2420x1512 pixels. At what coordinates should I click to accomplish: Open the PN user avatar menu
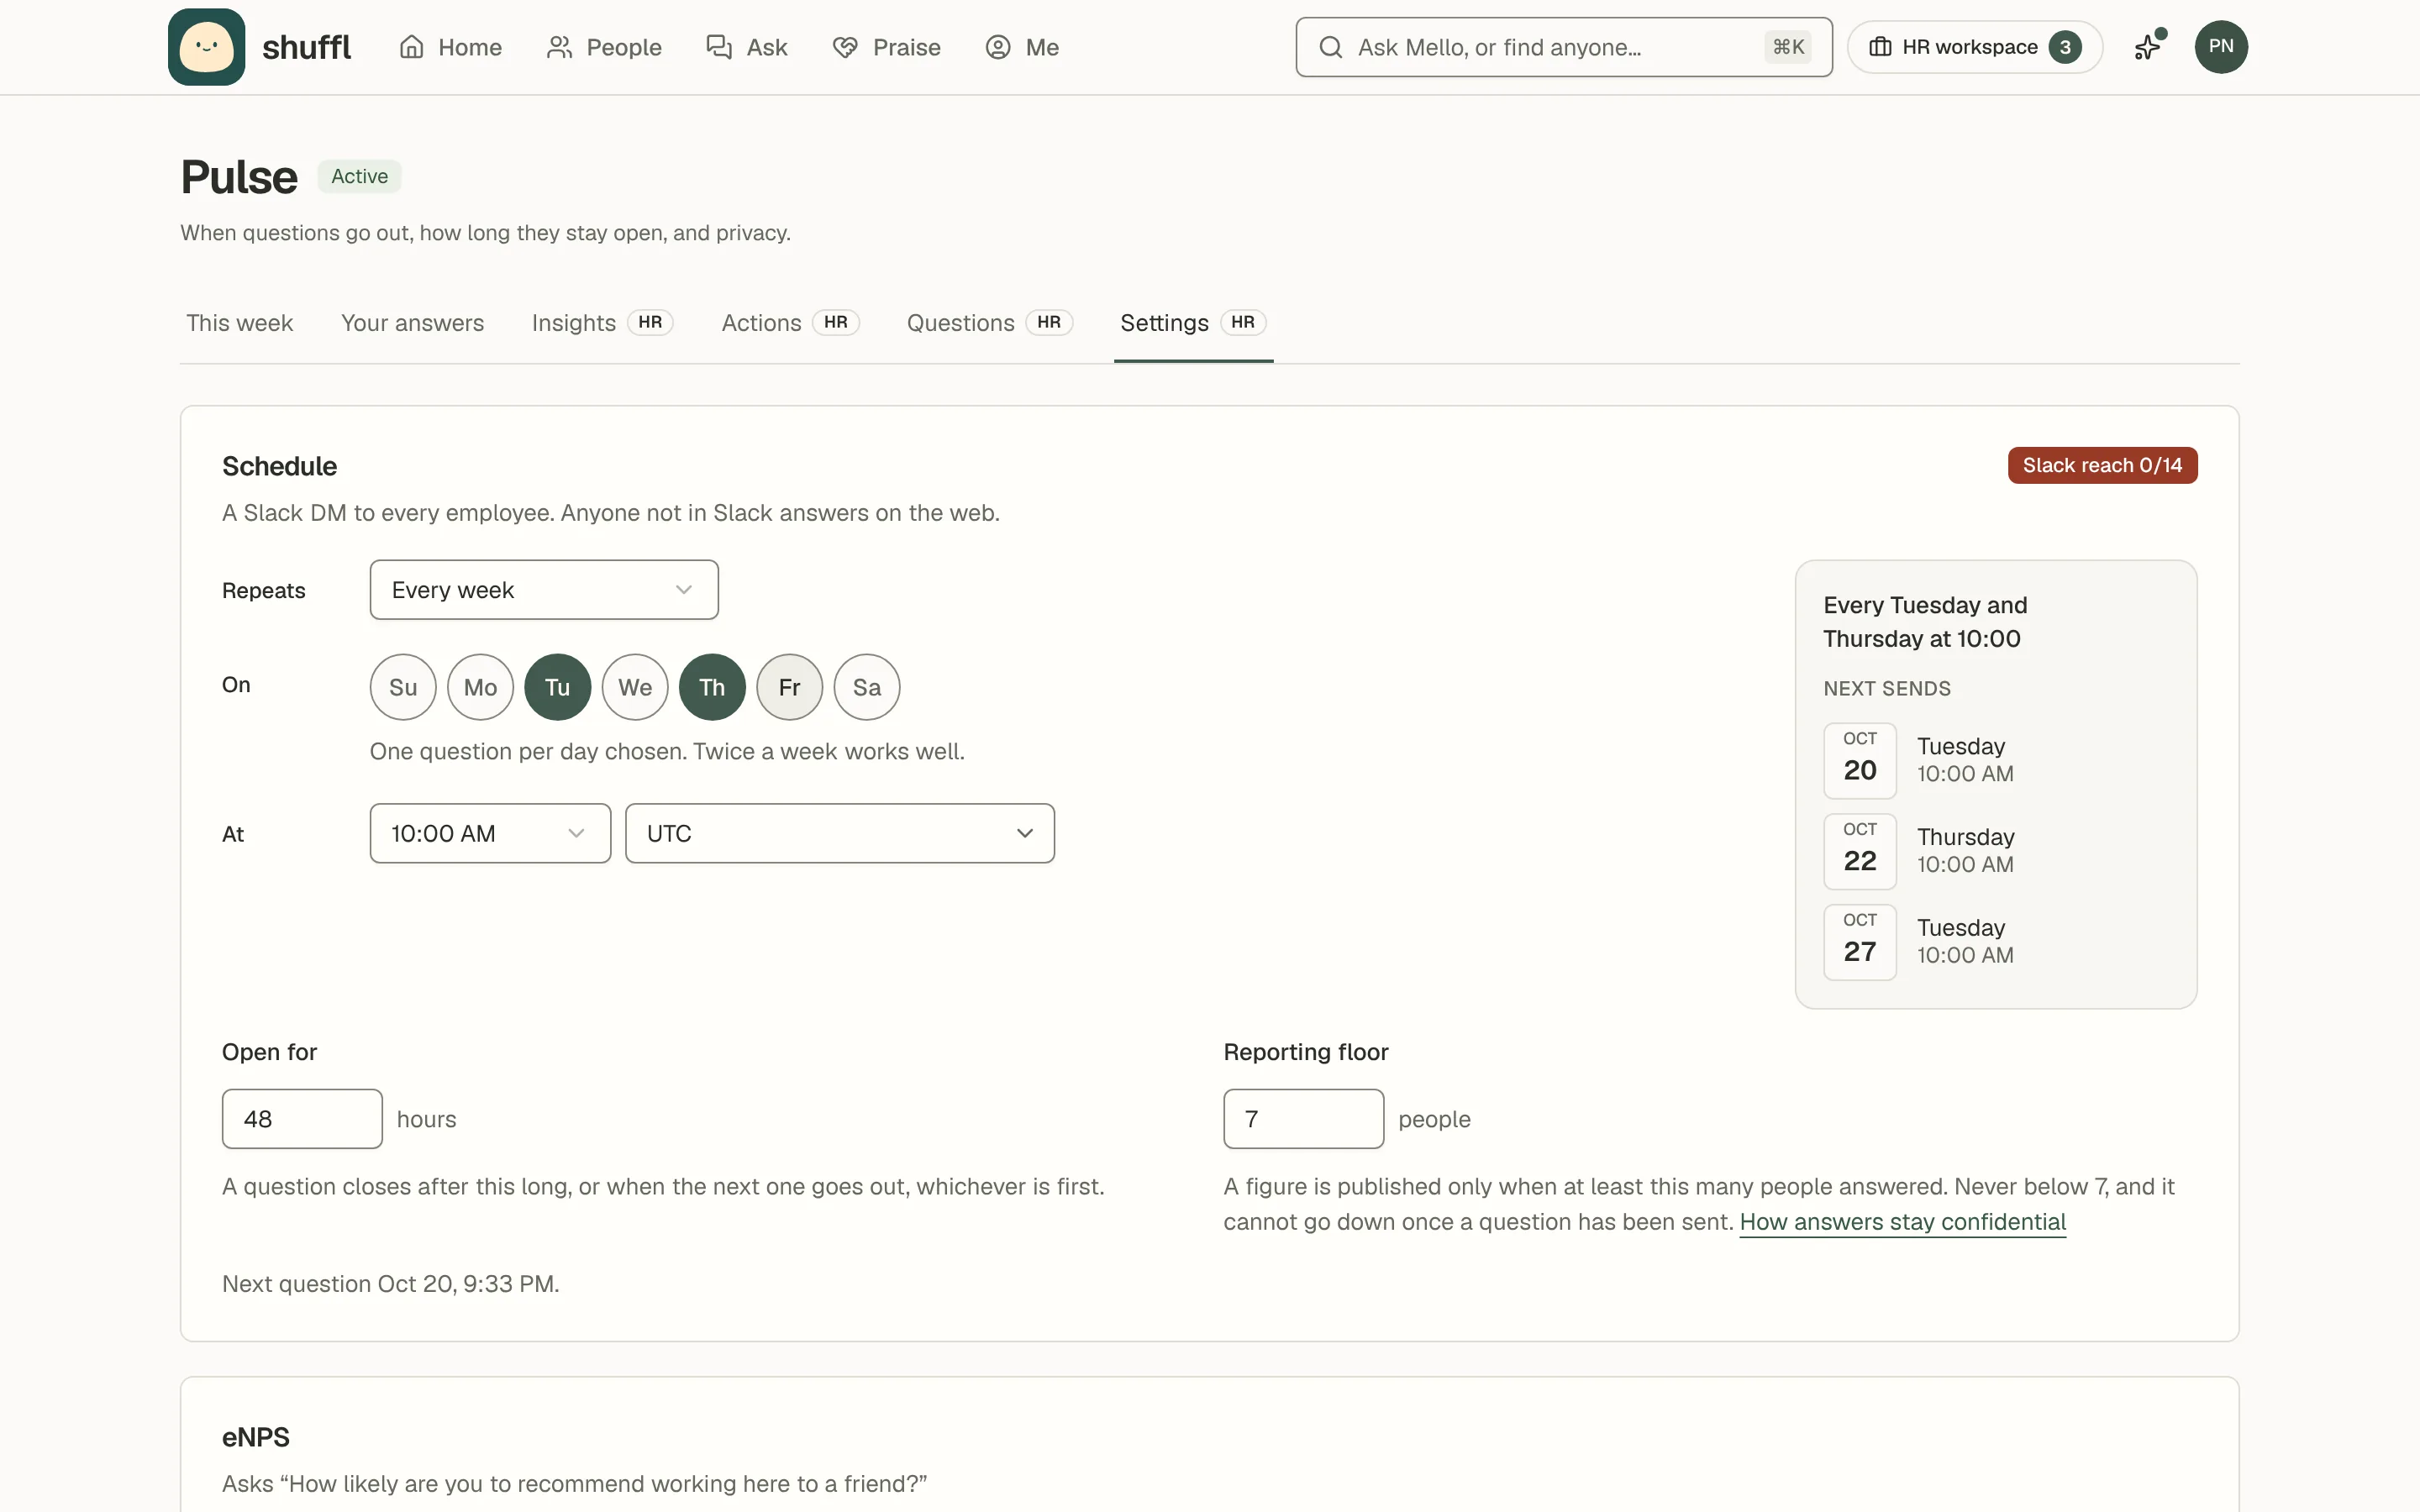2221,47
